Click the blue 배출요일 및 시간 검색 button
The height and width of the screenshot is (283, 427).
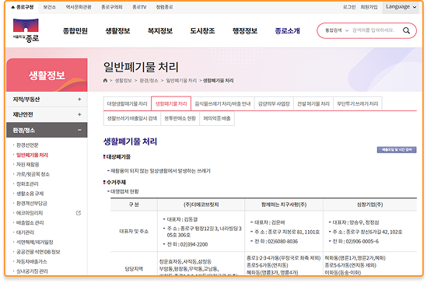[397, 149]
